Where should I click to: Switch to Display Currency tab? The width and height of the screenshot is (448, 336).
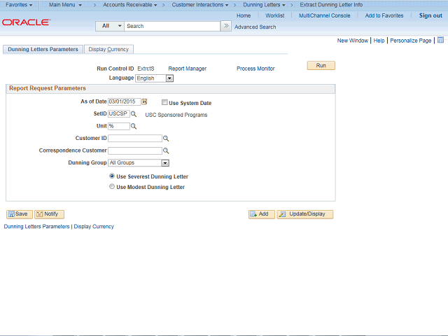108,50
